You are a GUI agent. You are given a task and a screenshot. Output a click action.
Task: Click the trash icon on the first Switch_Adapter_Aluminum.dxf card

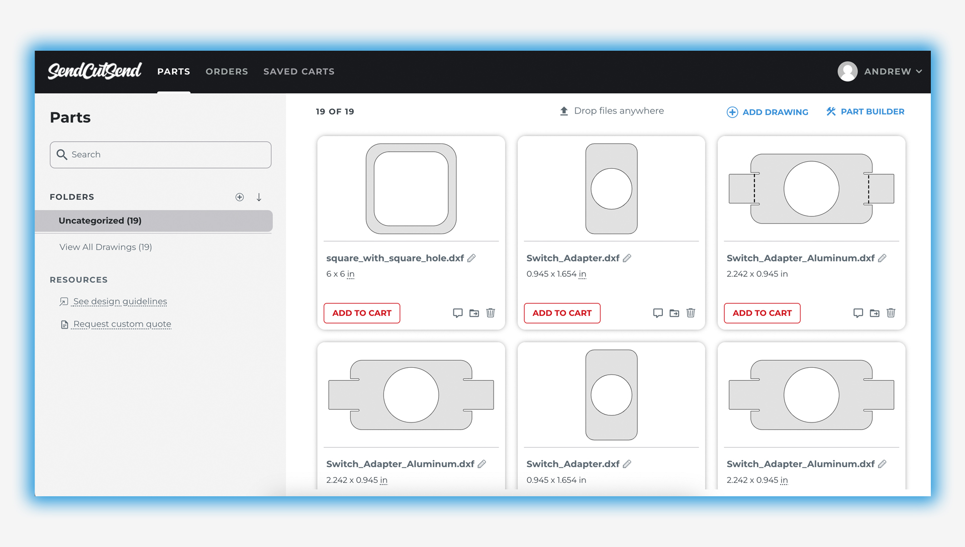click(891, 313)
